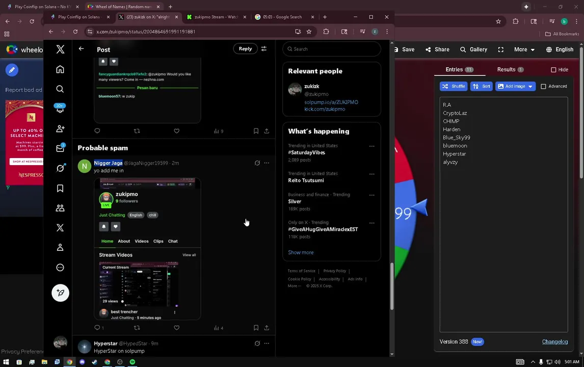Open Discord from the taskbar
The width and height of the screenshot is (584, 367).
pyautogui.click(x=83, y=362)
